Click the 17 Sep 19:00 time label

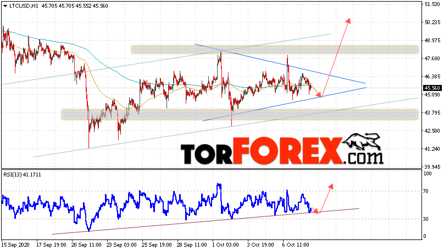tap(51, 245)
